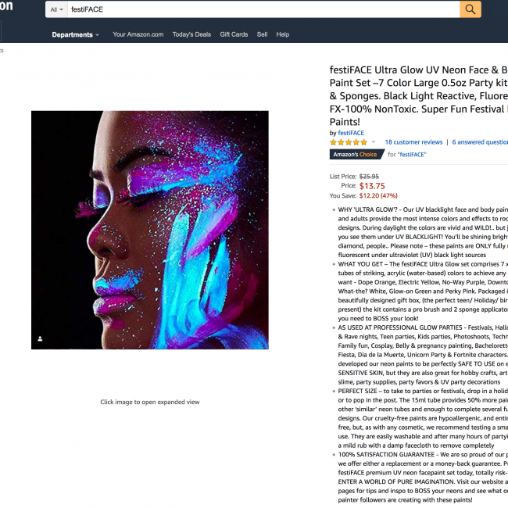Click the Amazon's Choice badge

coord(356,154)
